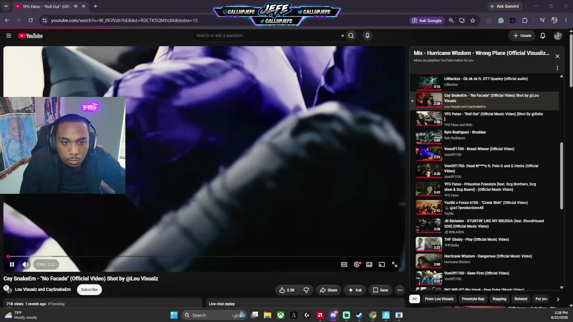
Task: Play VonOff1700 - Dead N****s ft. Polo G
Action: (x=484, y=171)
